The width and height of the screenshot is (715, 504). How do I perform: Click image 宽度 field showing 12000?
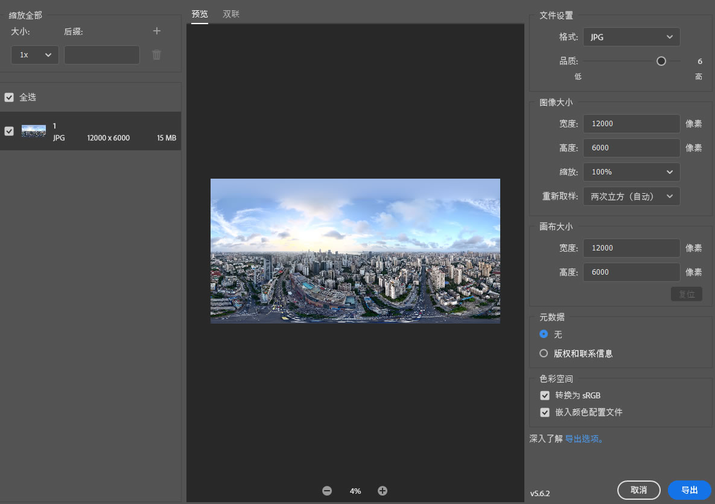(x=632, y=124)
